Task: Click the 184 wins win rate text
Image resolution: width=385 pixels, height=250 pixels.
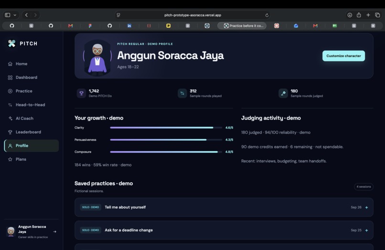Action: [x=103, y=165]
